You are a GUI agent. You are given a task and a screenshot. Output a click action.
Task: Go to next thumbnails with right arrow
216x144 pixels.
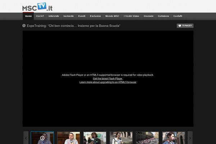click(x=190, y=138)
